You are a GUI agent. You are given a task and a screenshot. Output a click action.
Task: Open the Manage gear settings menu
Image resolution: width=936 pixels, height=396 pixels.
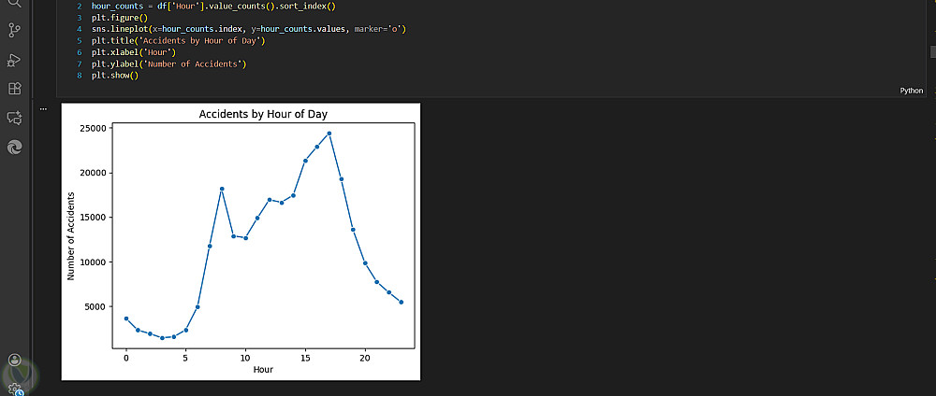click(14, 388)
